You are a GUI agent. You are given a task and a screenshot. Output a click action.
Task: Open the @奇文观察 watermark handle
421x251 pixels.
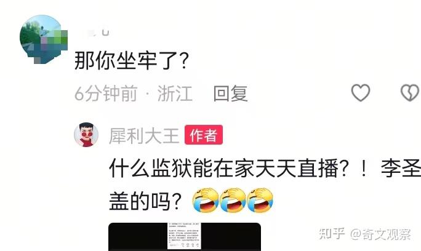380,234
